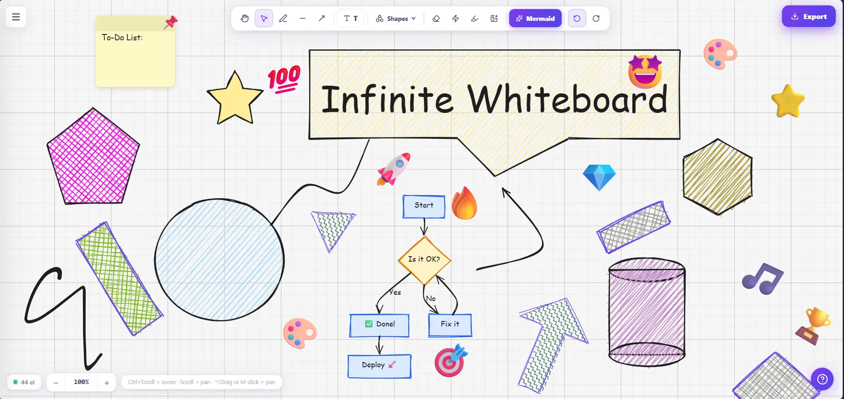Viewport: 844px width, 399px height.
Task: Open the hamburger menu
Action: point(16,17)
